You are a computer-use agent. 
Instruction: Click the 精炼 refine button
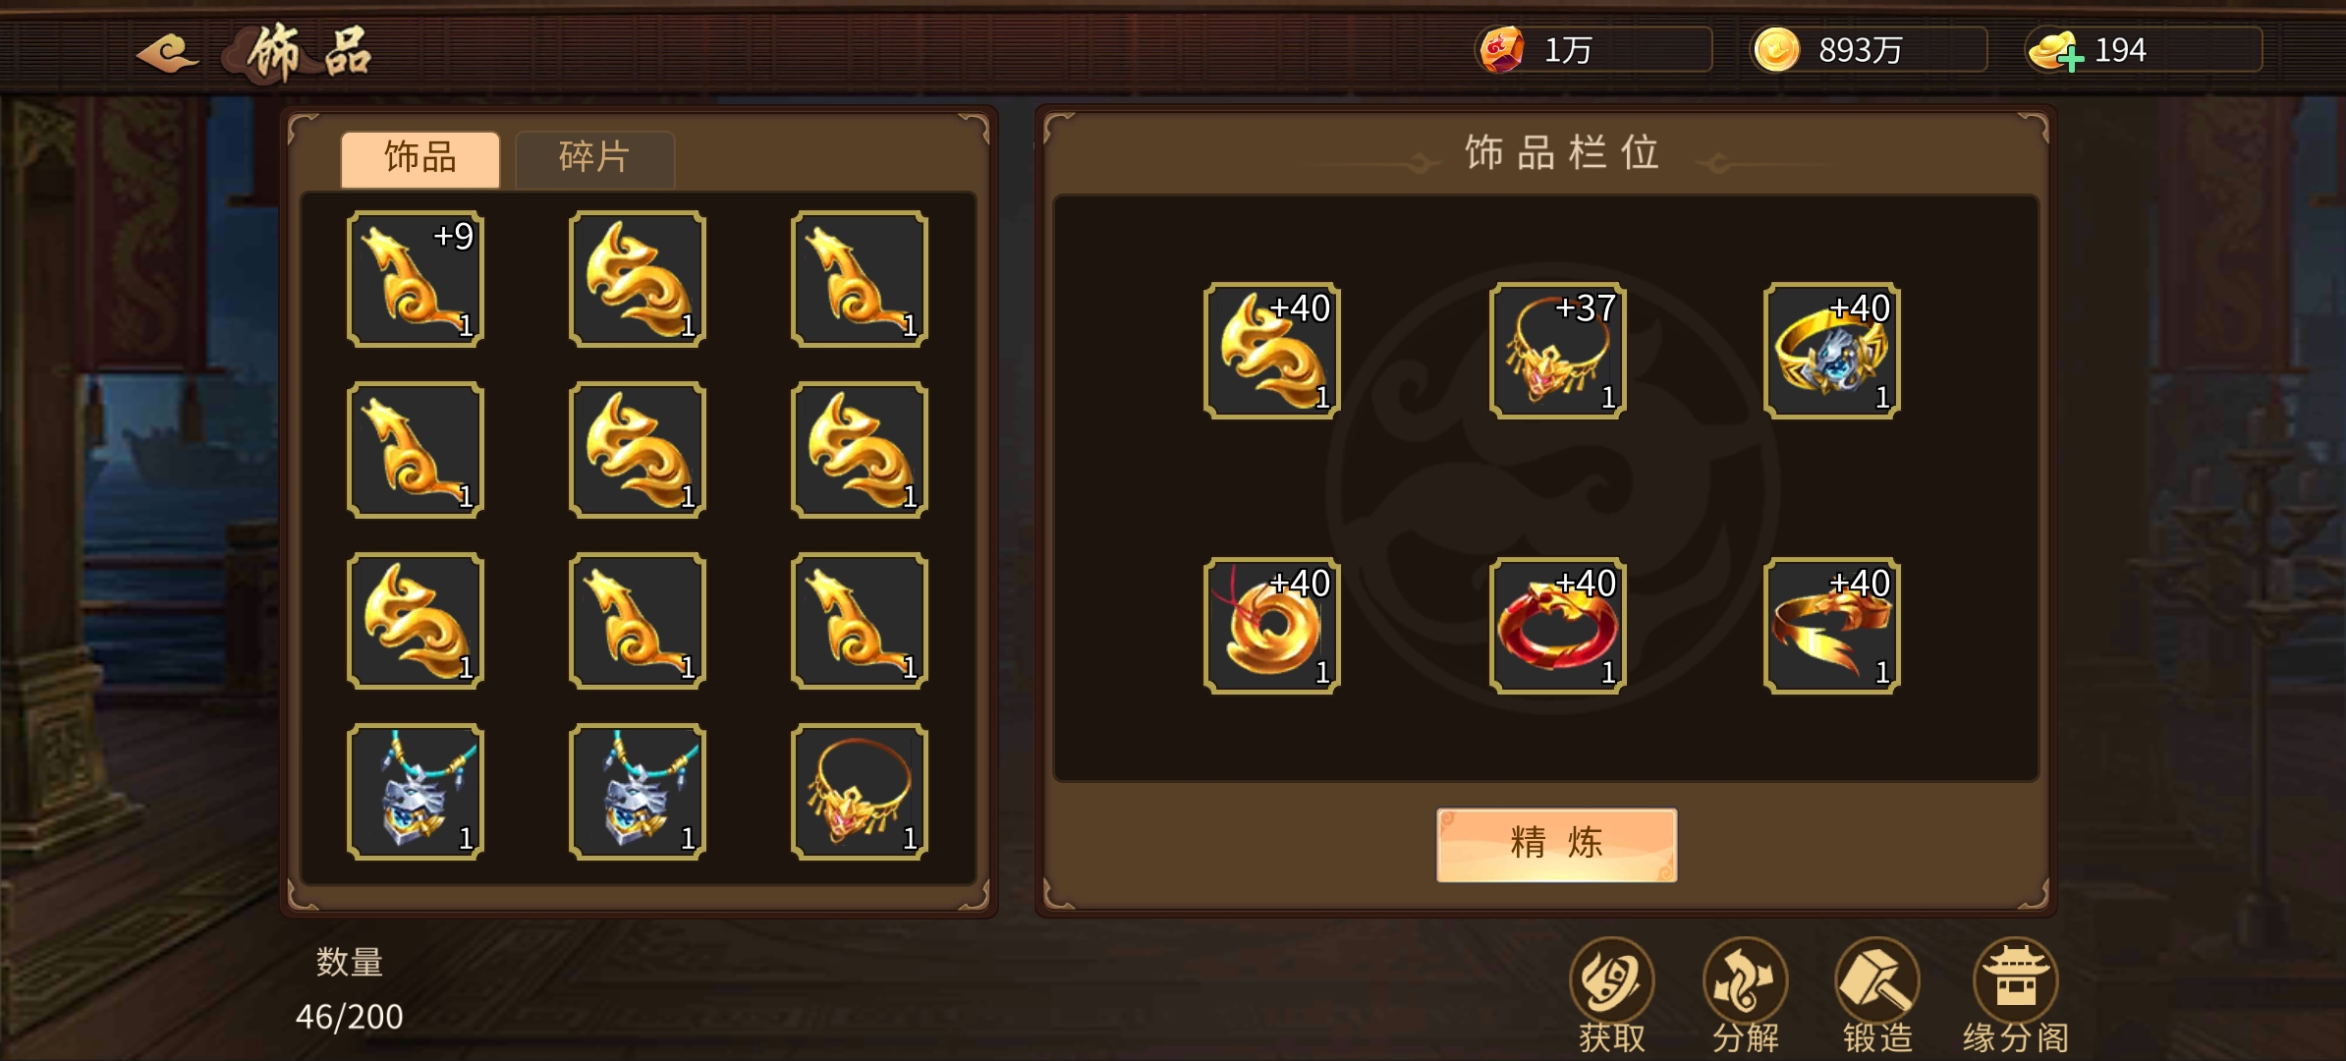pyautogui.click(x=1556, y=844)
